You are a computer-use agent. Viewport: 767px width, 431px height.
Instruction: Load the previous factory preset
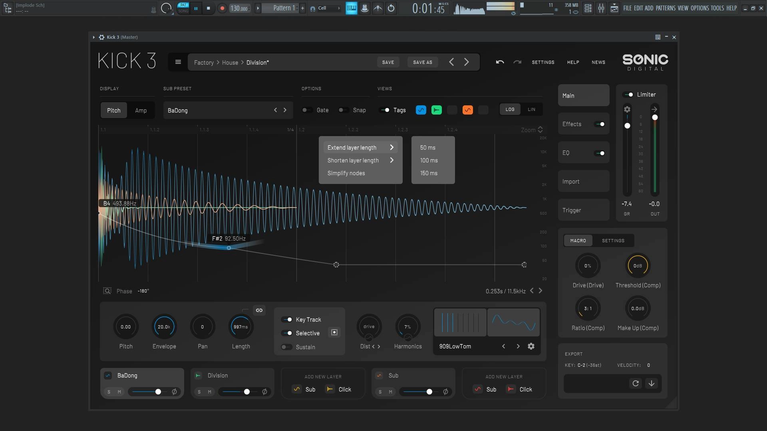[x=451, y=62]
